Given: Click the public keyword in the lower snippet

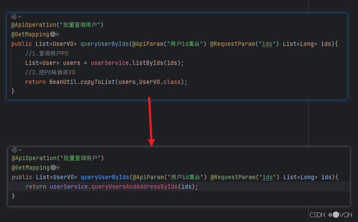Looking at the screenshot, I should point(22,177).
